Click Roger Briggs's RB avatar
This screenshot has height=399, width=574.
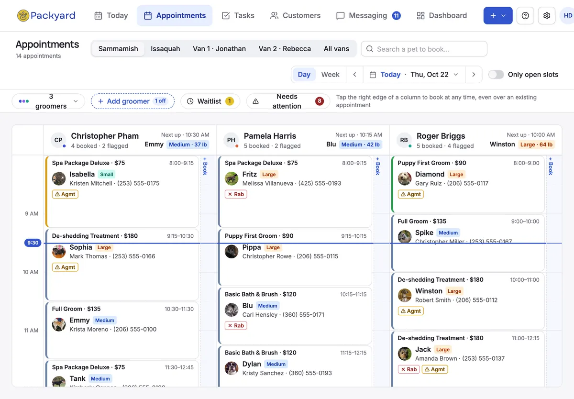(404, 140)
